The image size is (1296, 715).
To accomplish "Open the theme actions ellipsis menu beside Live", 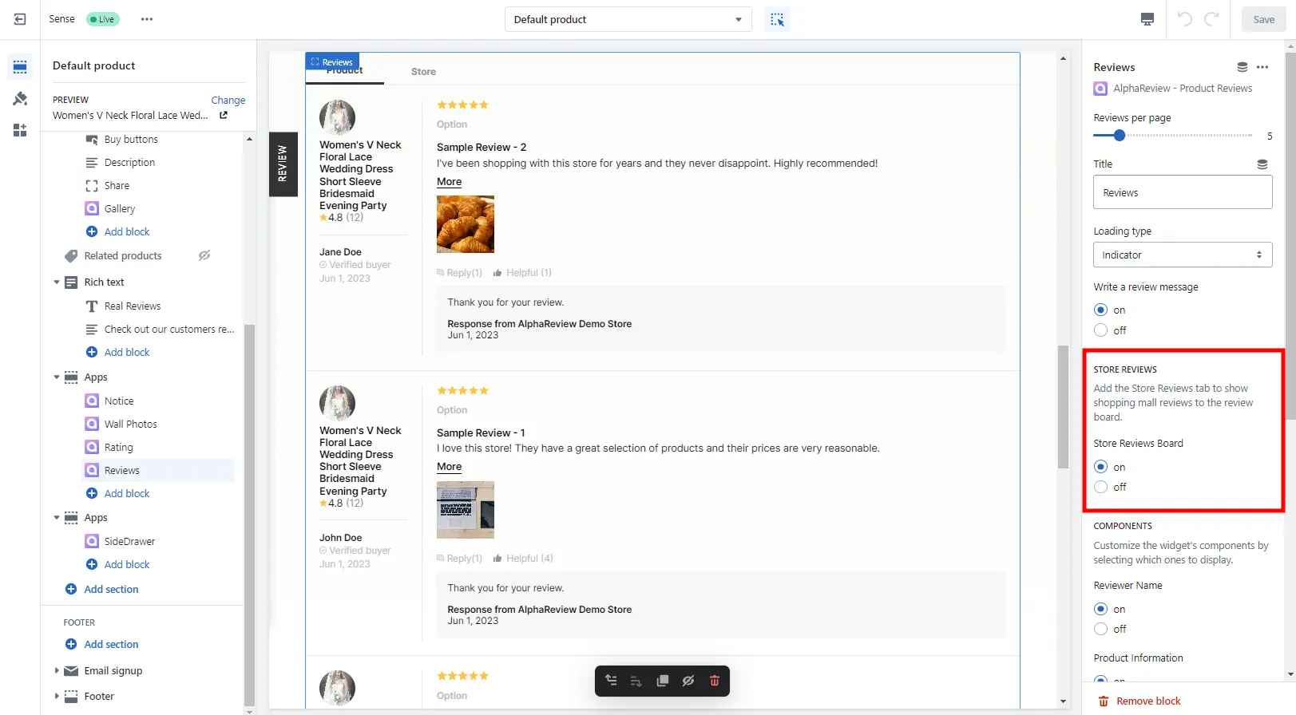I will click(147, 19).
